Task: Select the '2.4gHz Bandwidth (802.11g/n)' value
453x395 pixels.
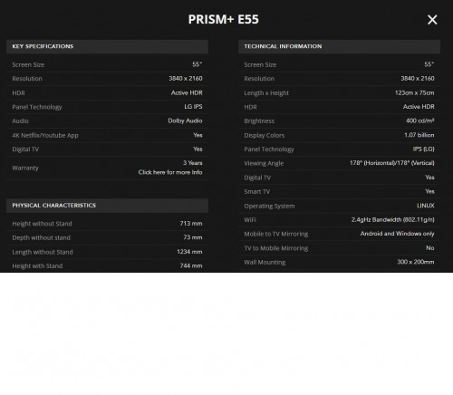Action: 393,219
